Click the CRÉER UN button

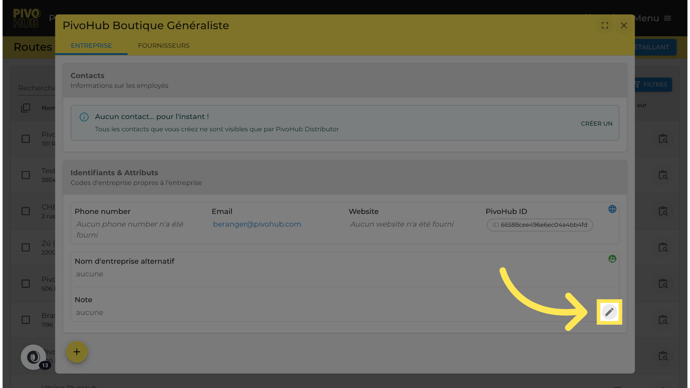(597, 124)
